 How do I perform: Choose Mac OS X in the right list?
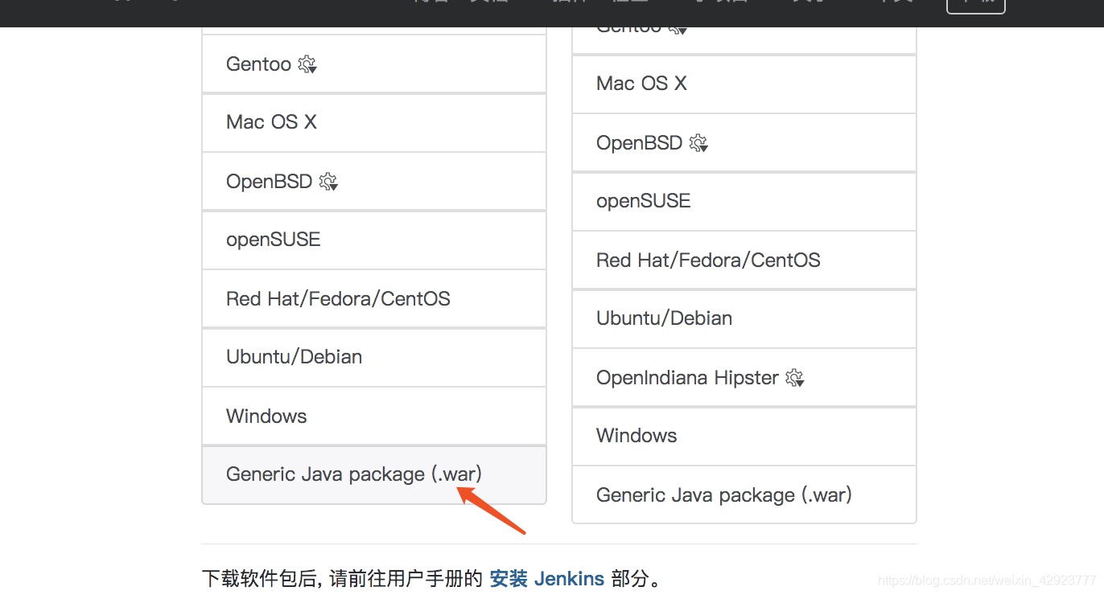pos(744,84)
